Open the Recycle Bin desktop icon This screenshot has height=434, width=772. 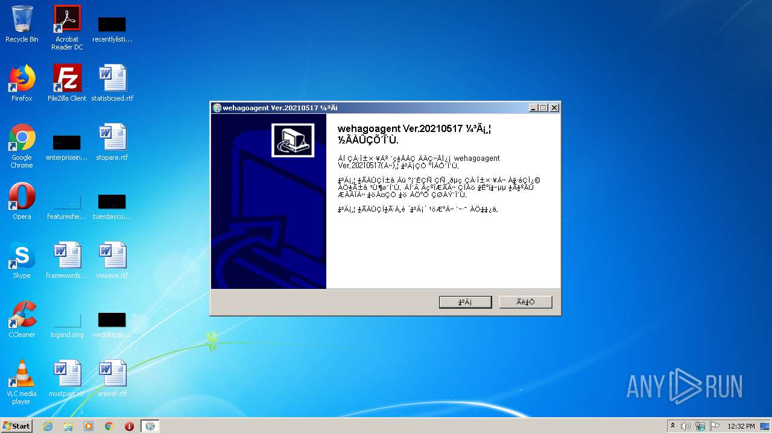pyautogui.click(x=22, y=24)
